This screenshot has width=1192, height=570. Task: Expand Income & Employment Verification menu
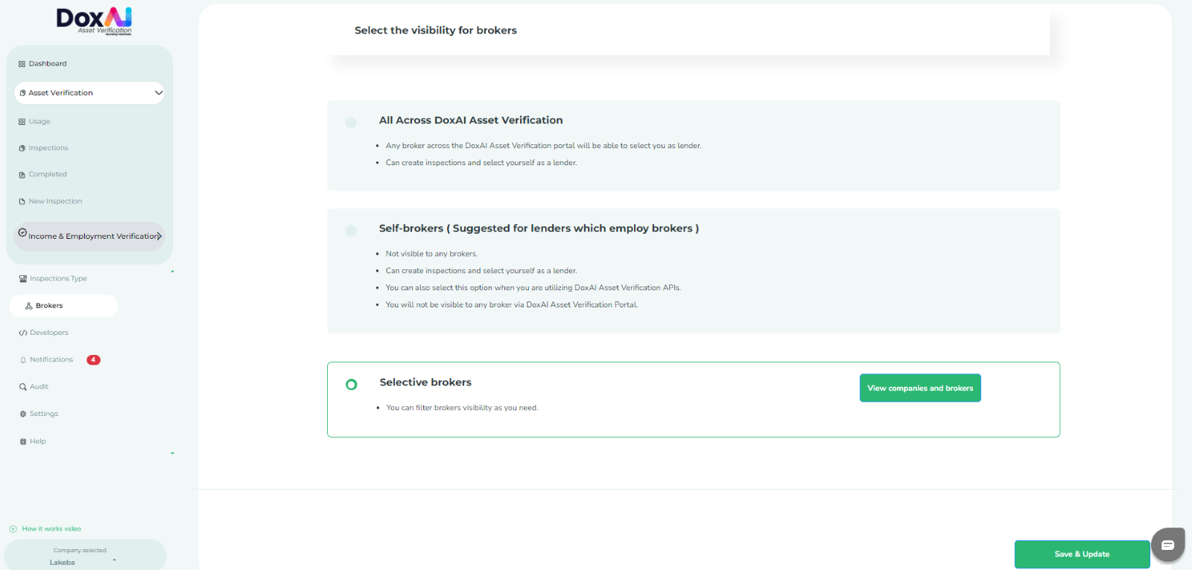[158, 236]
